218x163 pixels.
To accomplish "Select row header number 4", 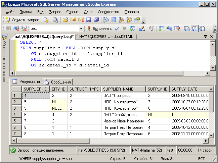I will 16,115.
